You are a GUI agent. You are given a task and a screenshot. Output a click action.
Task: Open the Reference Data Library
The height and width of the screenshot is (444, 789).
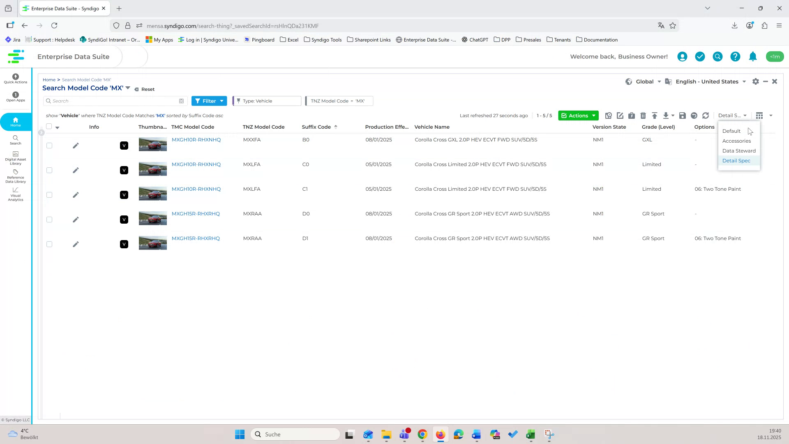click(15, 176)
